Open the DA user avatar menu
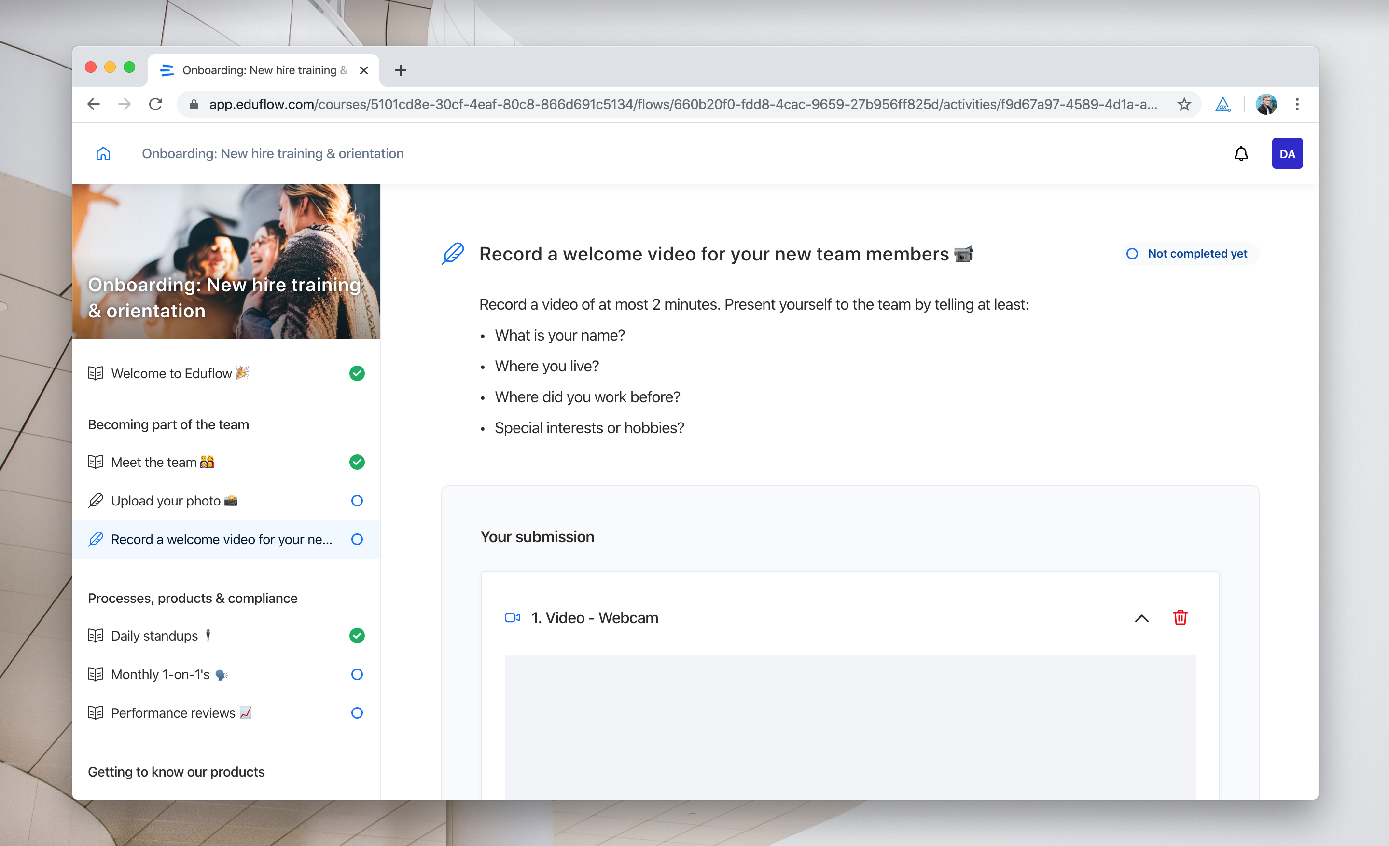Image resolution: width=1389 pixels, height=846 pixels. pyautogui.click(x=1287, y=154)
